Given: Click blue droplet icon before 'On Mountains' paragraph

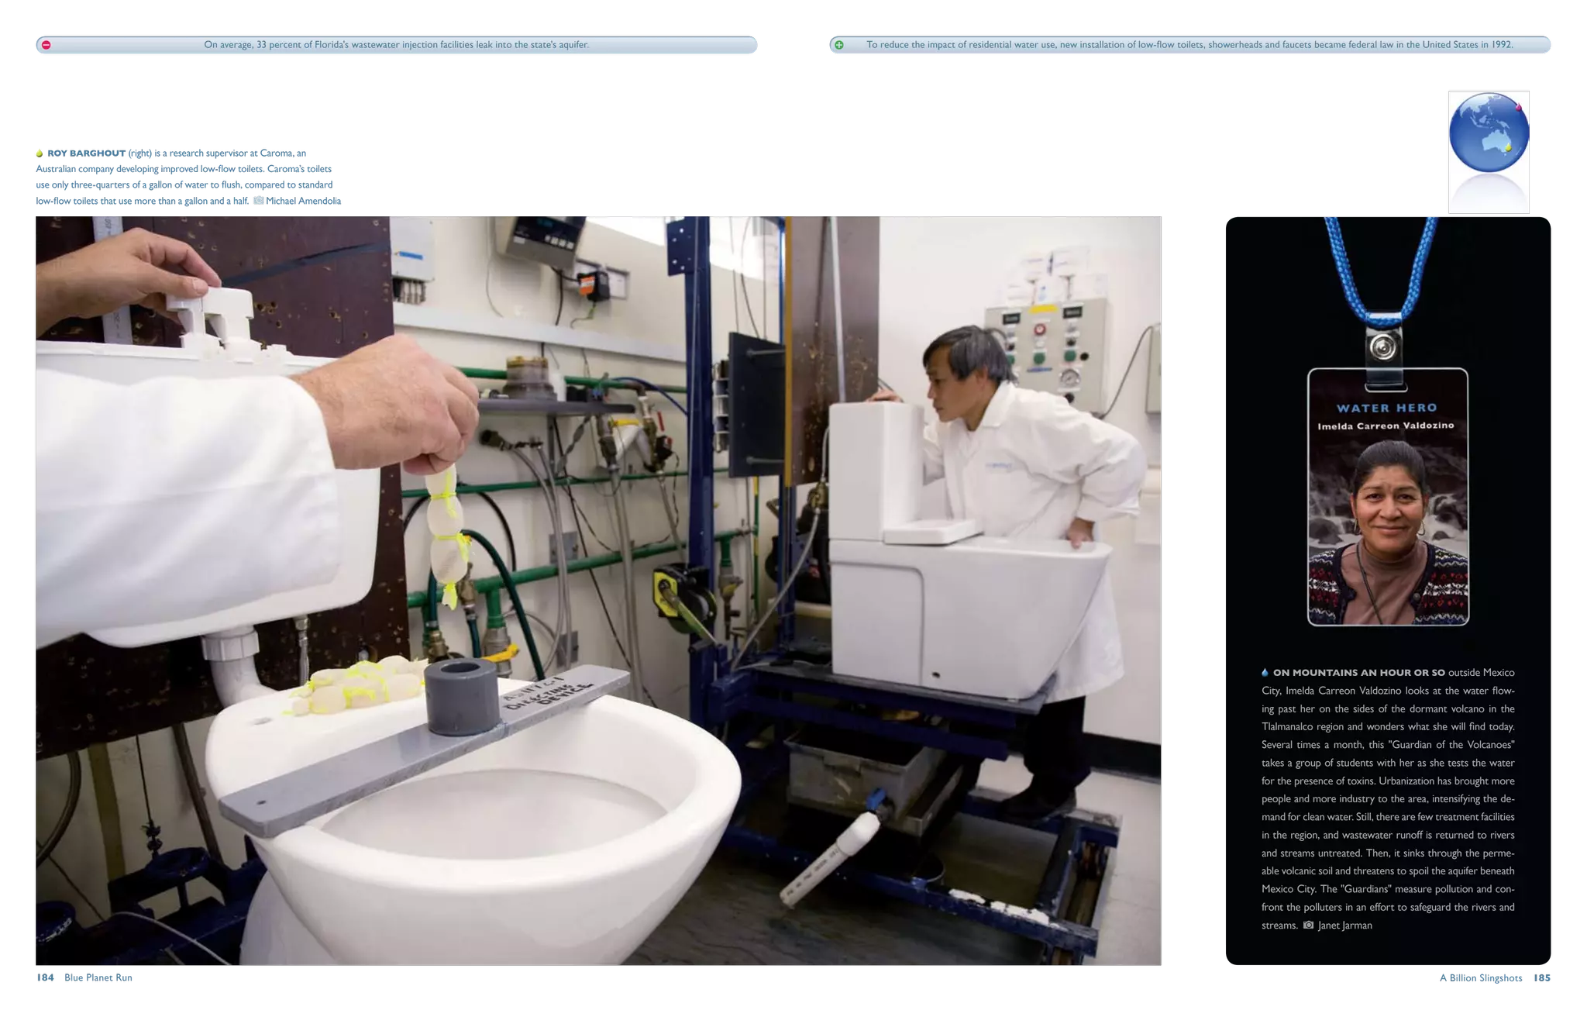Looking at the screenshot, I should (1265, 672).
